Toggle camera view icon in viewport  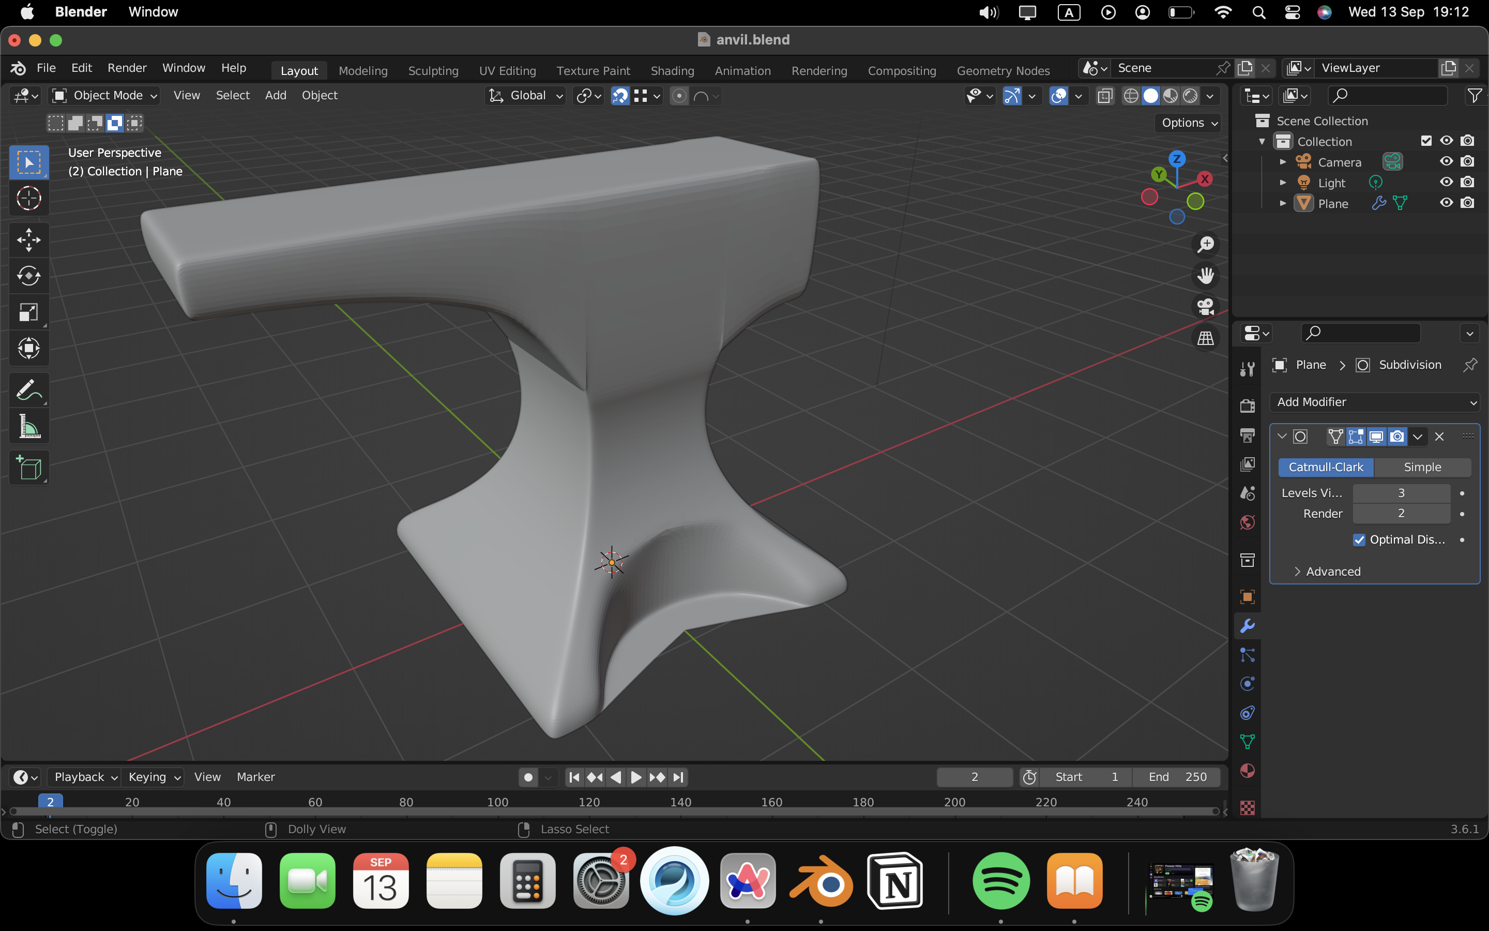1205,307
